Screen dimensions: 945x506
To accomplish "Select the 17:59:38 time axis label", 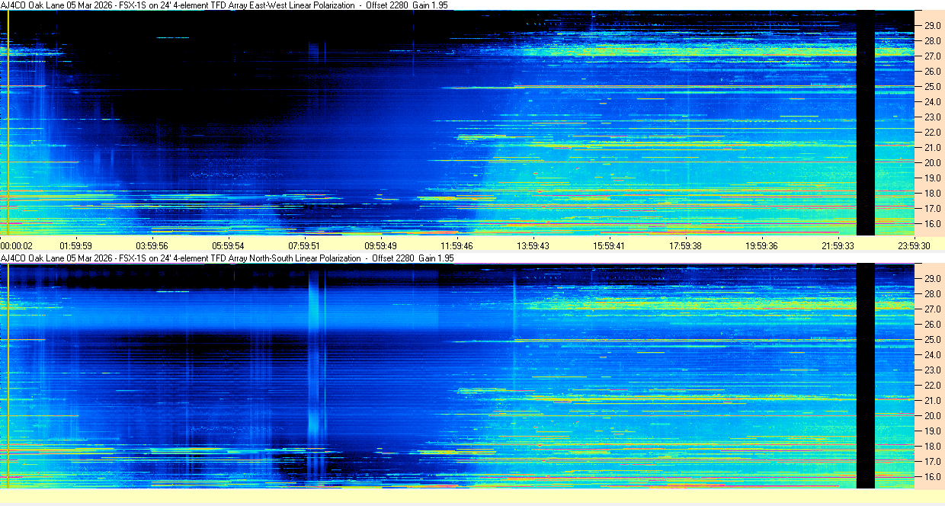I will 686,245.
